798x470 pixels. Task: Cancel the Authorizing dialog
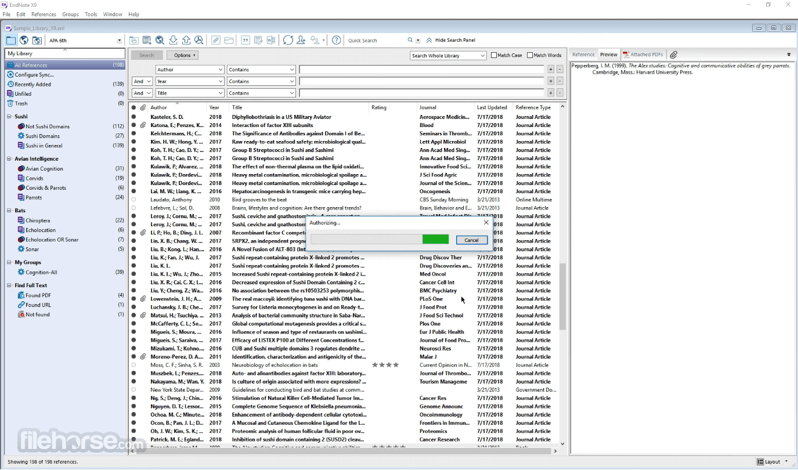[471, 240]
